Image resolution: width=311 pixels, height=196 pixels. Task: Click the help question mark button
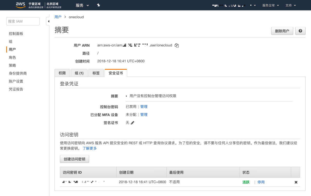(300, 31)
